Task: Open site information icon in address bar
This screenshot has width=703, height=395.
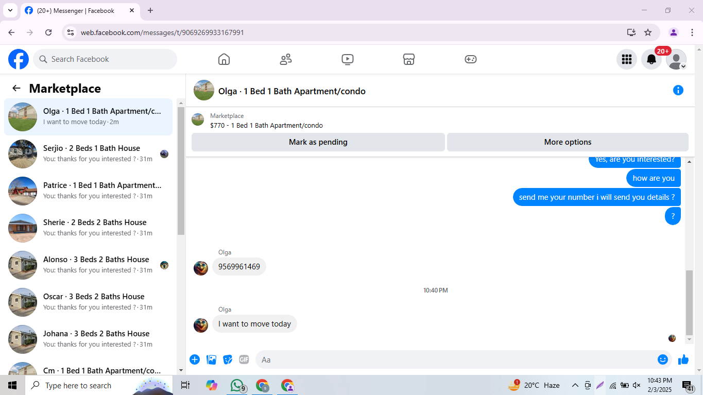Action: [x=71, y=32]
